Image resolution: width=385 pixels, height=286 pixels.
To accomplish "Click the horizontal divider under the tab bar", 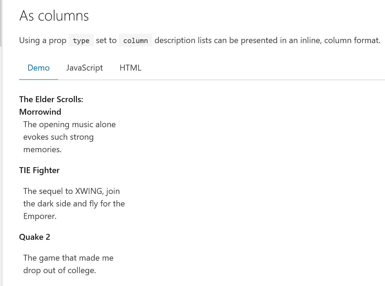I will (x=209, y=80).
